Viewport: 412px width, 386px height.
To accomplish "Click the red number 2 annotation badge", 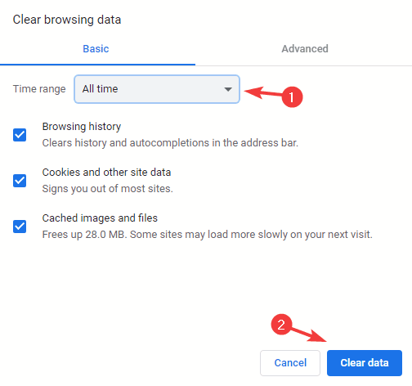I will [281, 325].
